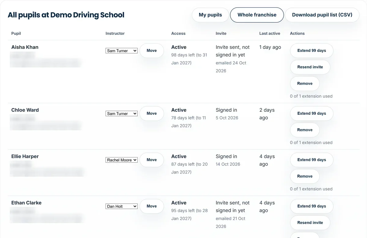Resend invite to Ethan Clarke
The width and height of the screenshot is (367, 238).
coord(310,223)
